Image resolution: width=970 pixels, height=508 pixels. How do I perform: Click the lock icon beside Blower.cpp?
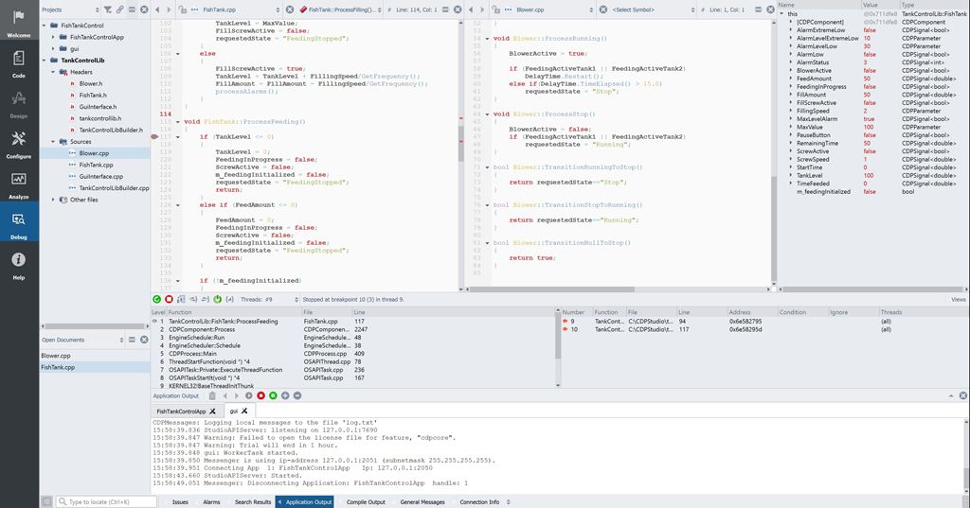pos(496,9)
